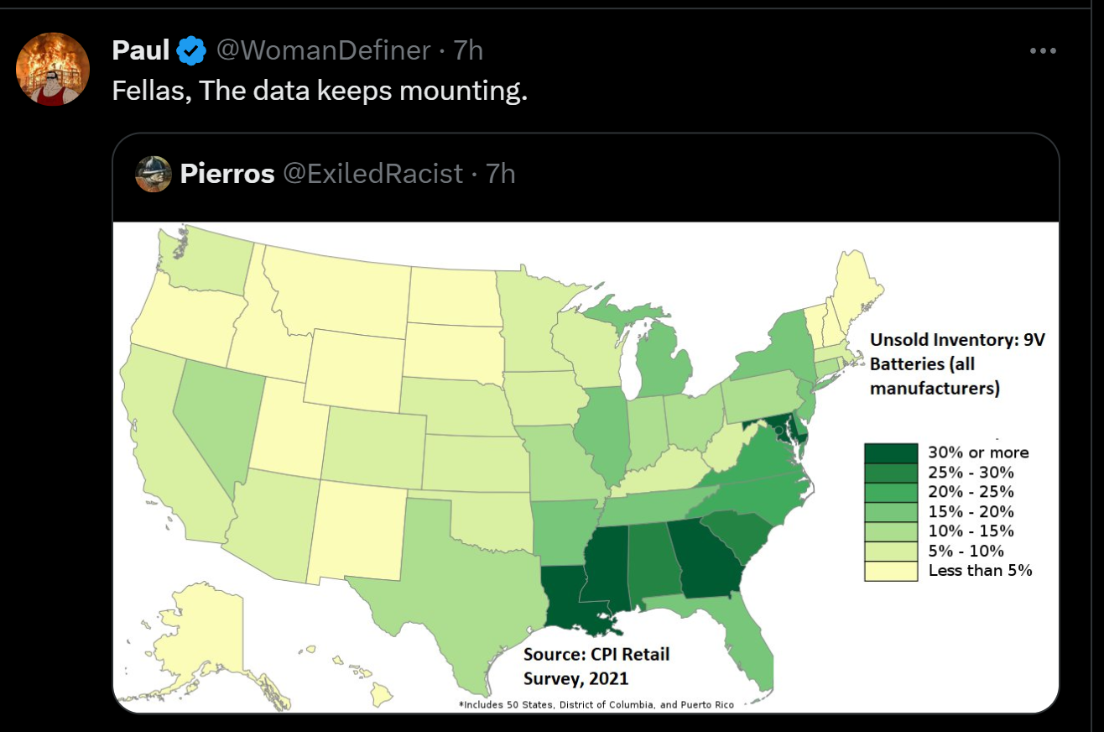The image size is (1104, 732).
Task: Click the "15% - 20%" legend swatch
Action: point(892,511)
